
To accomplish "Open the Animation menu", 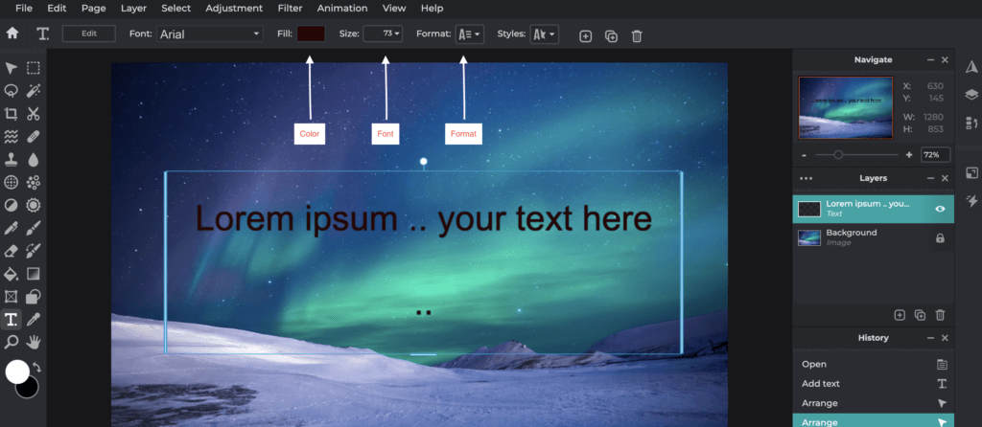I will [342, 8].
